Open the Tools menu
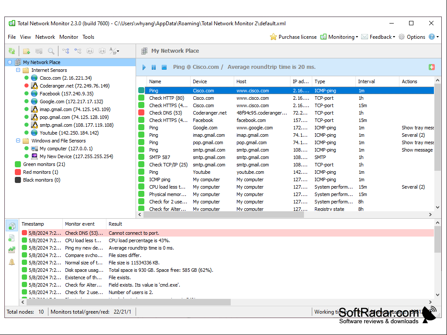This screenshot has width=447, height=335. pyautogui.click(x=89, y=37)
